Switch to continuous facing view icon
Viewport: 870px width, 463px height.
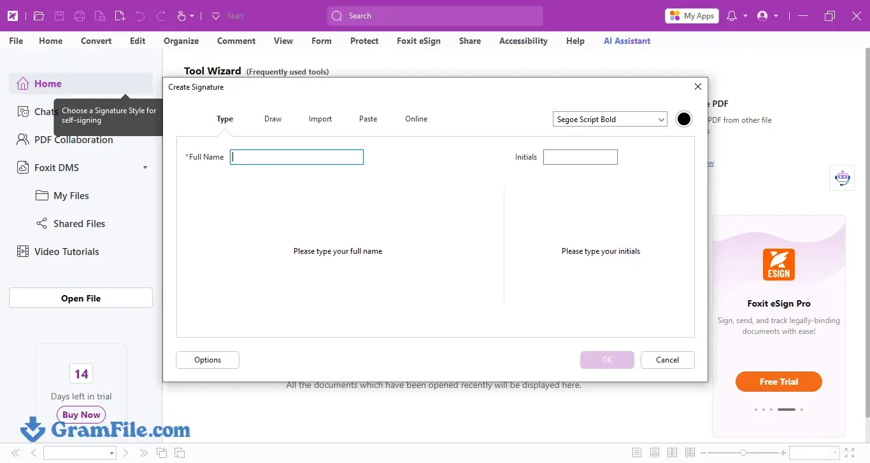point(690,453)
